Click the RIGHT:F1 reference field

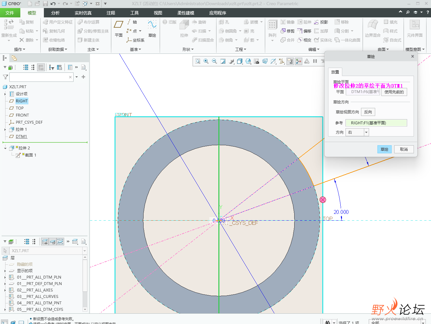[x=376, y=123]
